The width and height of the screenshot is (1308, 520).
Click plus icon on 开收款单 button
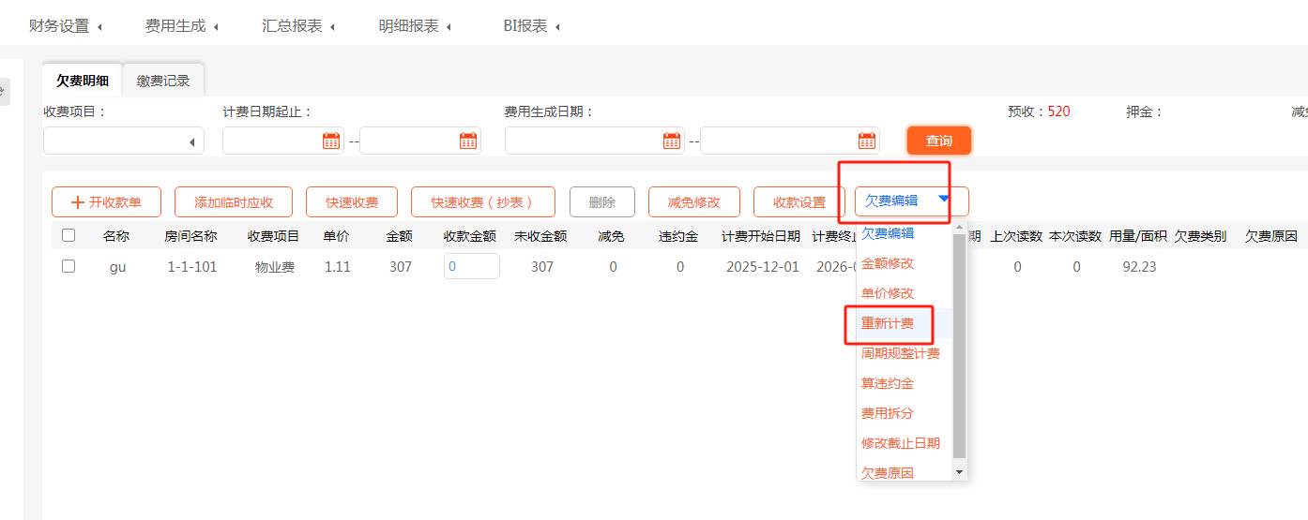coord(78,202)
